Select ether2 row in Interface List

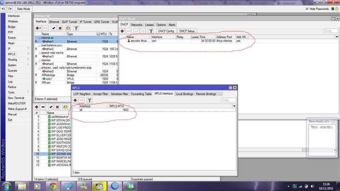[x=76, y=49]
